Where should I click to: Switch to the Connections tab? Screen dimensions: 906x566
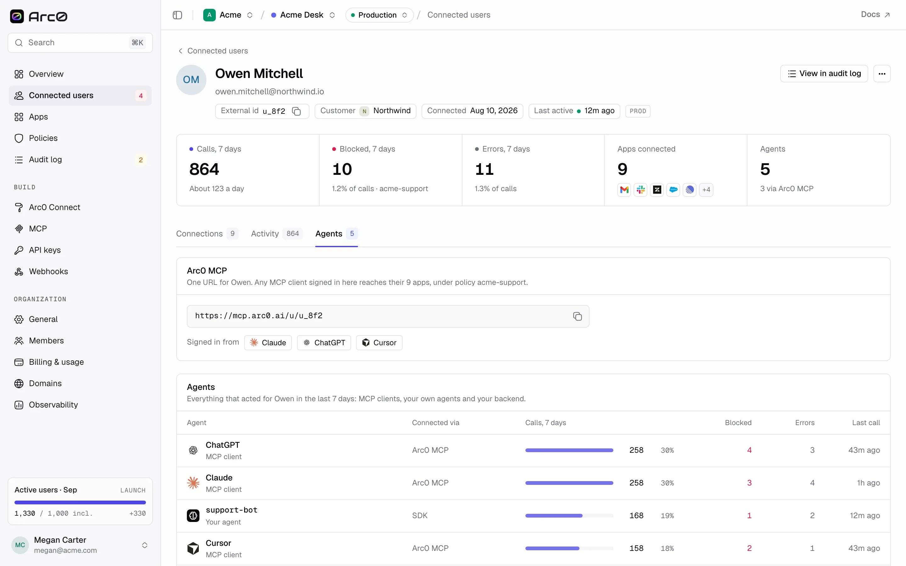coord(207,234)
